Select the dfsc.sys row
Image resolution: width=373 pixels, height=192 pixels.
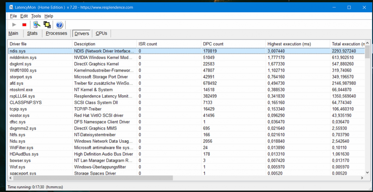click(x=186, y=122)
